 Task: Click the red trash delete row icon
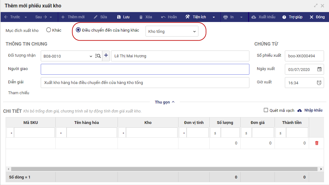[317, 143]
